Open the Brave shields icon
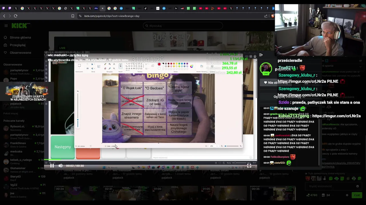Image resolution: width=366 pixels, height=205 pixels. point(272,16)
